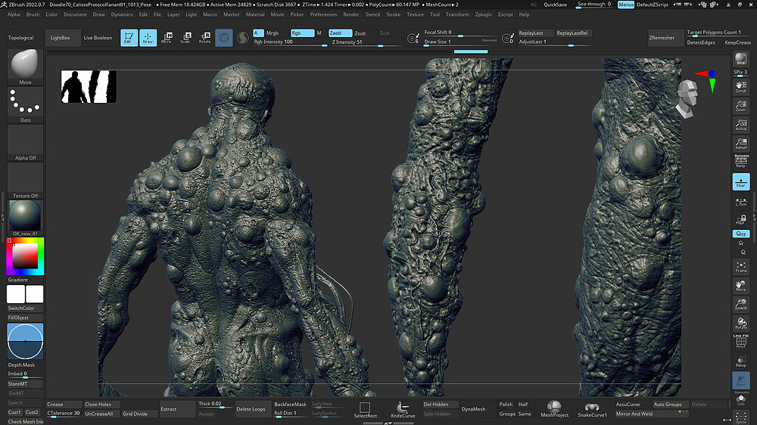The height and width of the screenshot is (425, 757).
Task: Click the QuickSave button
Action: (555, 5)
